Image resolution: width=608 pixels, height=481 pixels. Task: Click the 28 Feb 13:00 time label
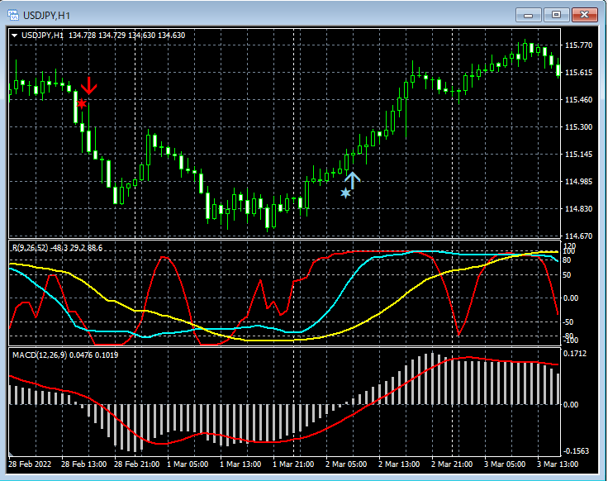pyautogui.click(x=83, y=464)
